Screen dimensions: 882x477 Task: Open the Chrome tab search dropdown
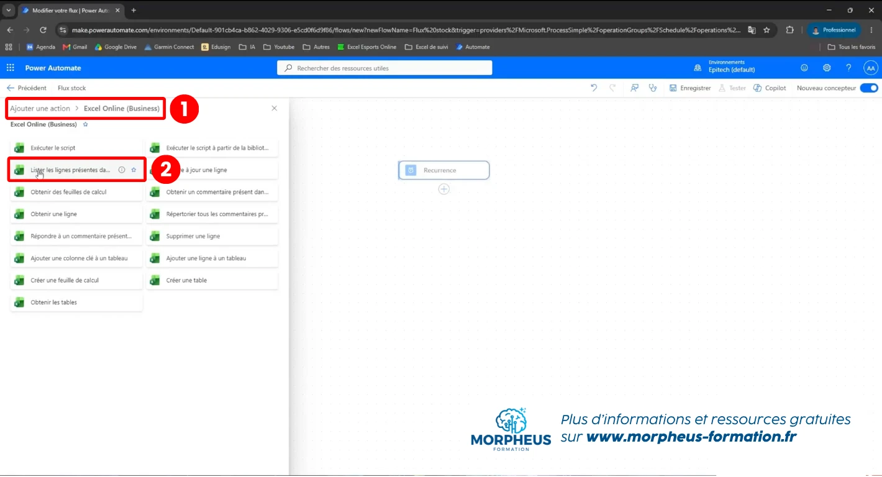[9, 11]
